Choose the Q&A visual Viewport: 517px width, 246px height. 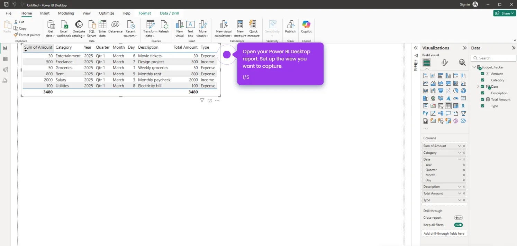click(448, 113)
